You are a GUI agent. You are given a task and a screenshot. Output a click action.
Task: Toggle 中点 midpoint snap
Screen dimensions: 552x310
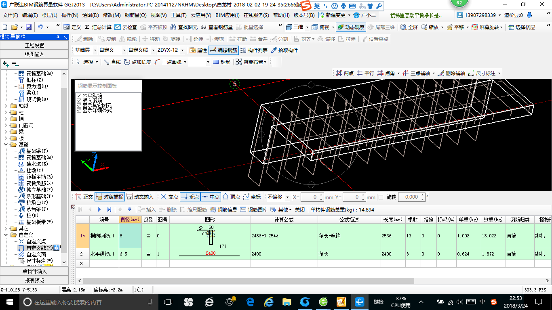[210, 197]
